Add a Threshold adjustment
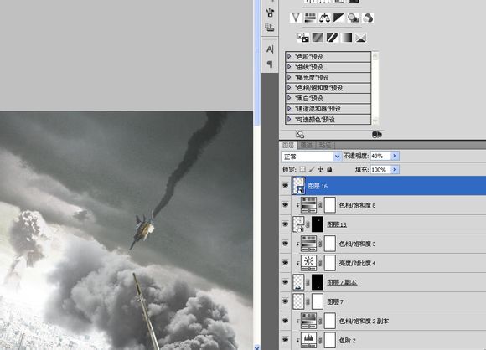This screenshot has width=486, height=350. click(x=332, y=38)
